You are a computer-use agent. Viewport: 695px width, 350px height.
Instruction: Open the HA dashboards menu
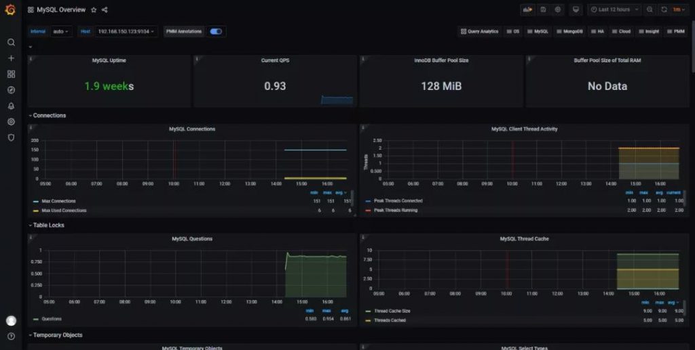tap(598, 31)
